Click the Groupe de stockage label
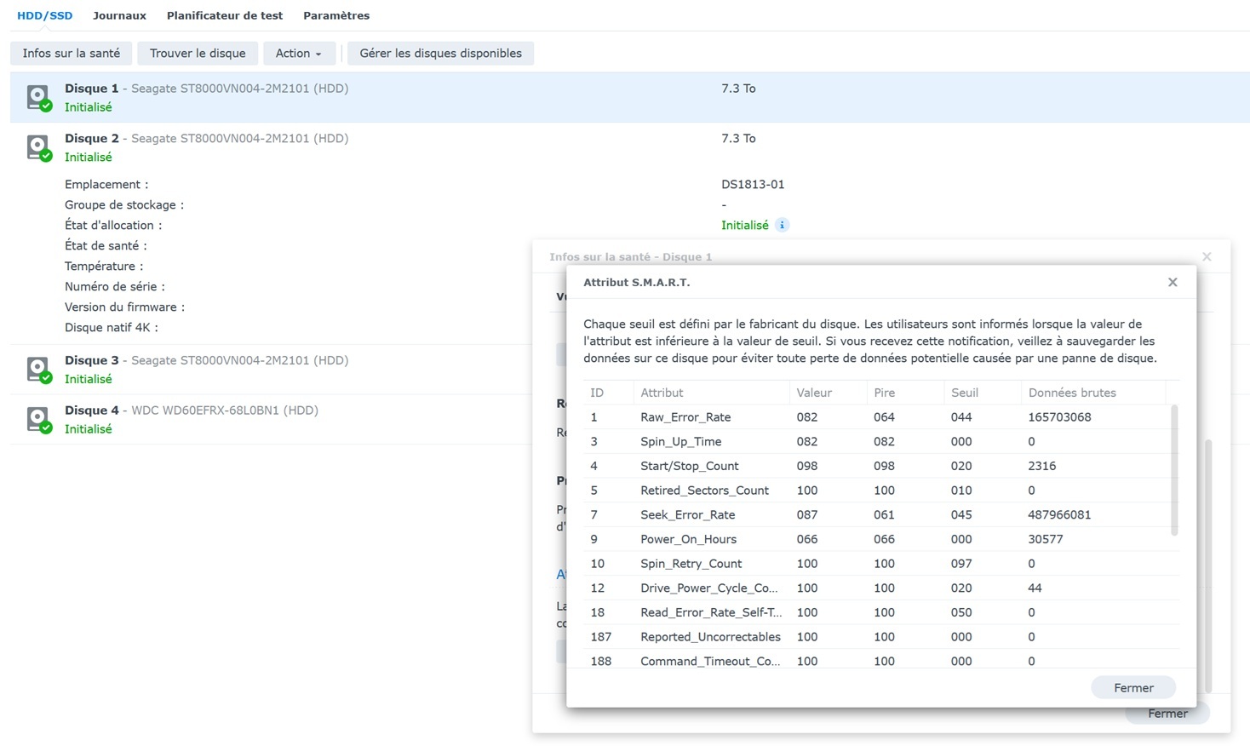The width and height of the screenshot is (1250, 746). coord(124,204)
